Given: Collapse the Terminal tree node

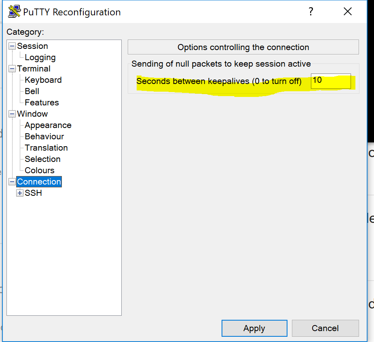Looking at the screenshot, I should (x=12, y=69).
